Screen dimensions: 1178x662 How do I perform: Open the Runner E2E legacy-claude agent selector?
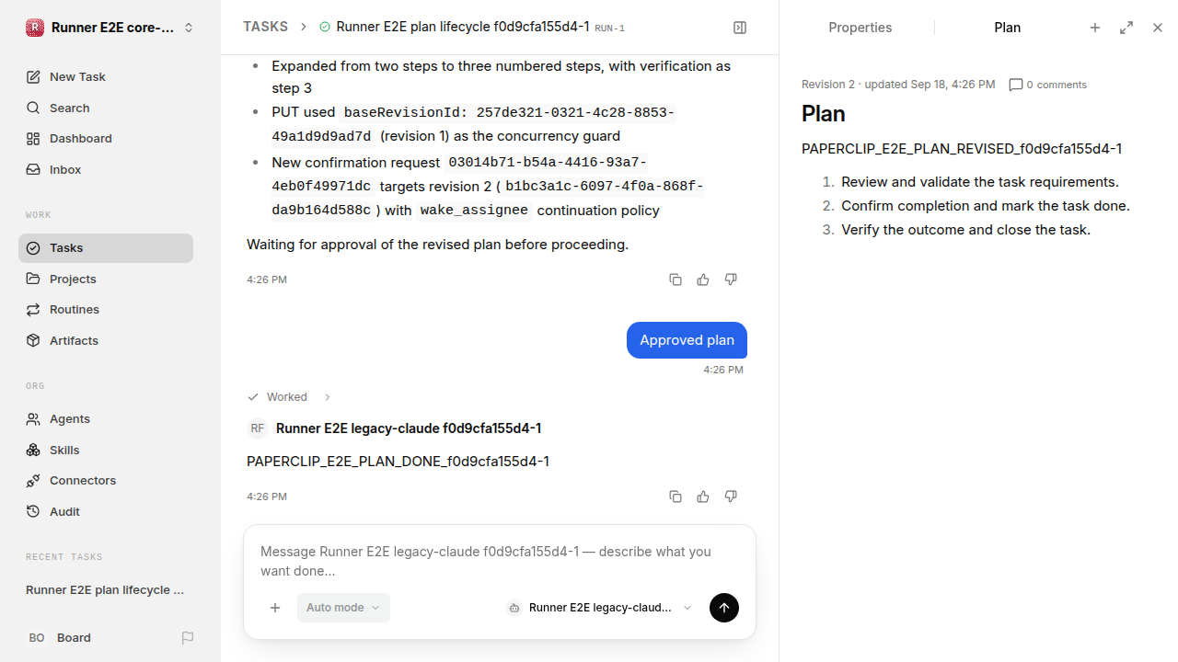pos(599,608)
